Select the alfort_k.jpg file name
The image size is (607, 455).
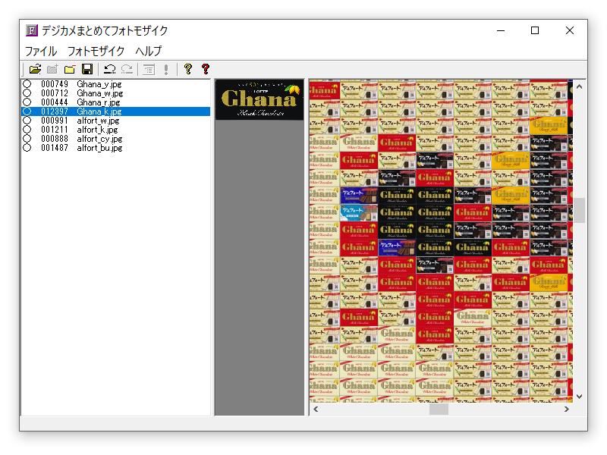[97, 130]
